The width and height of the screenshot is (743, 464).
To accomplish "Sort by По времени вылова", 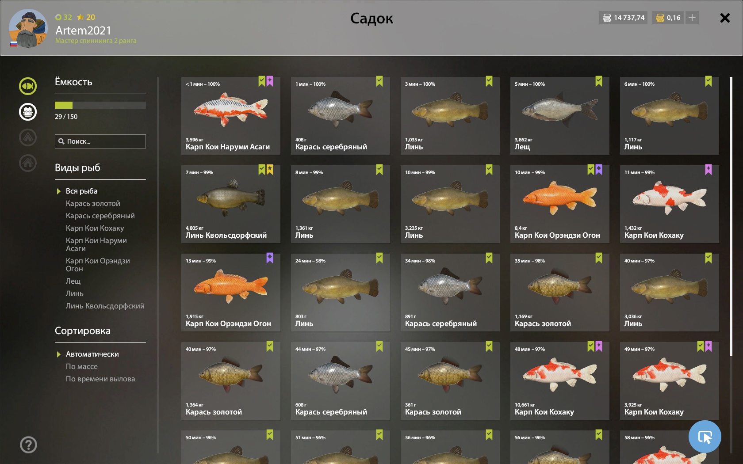I will 100,379.
